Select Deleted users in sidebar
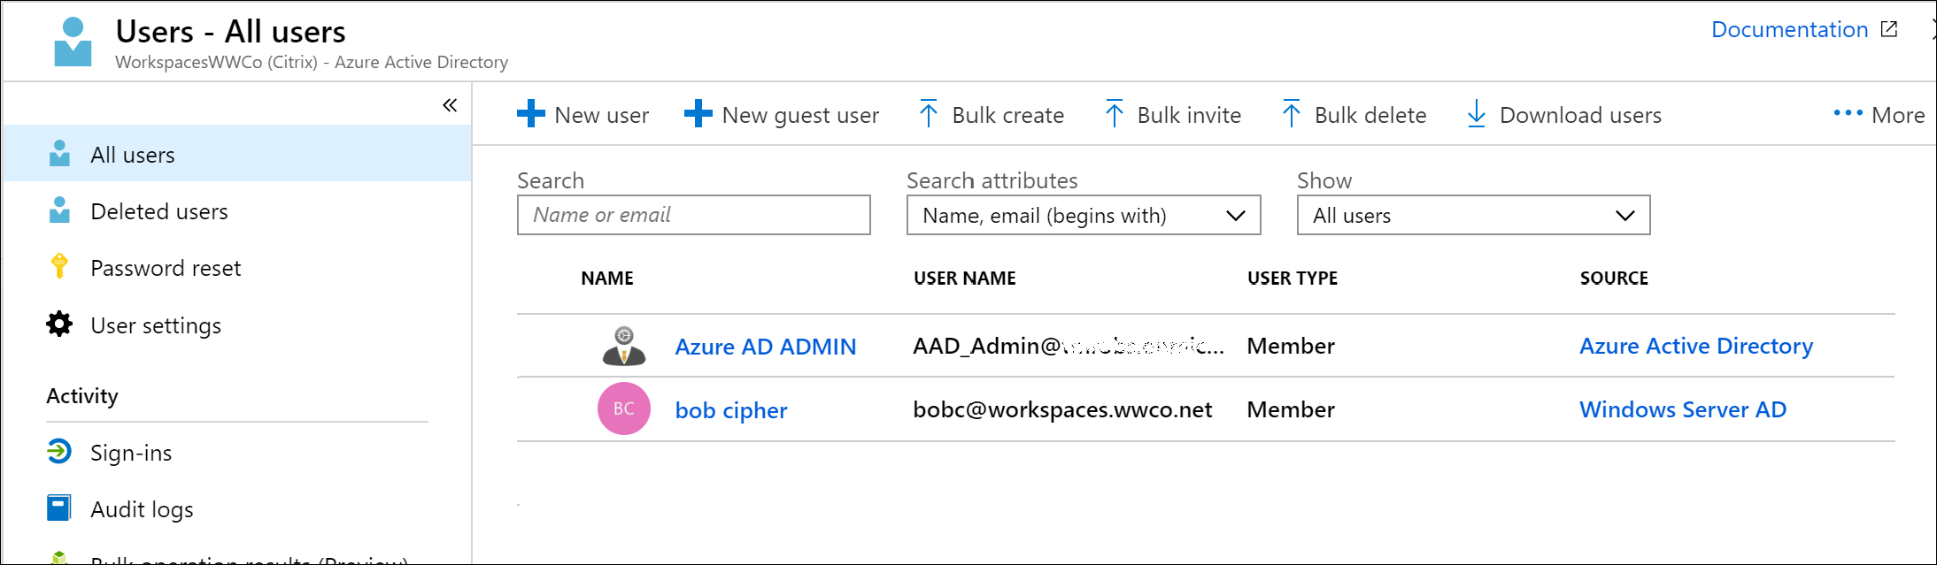The height and width of the screenshot is (565, 1937). tap(159, 211)
